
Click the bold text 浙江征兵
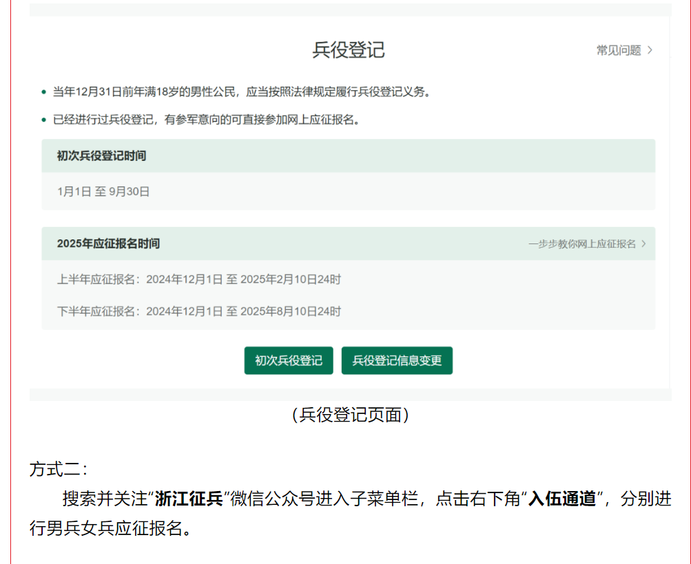coord(188,499)
